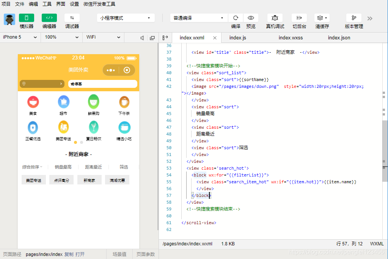Click the search input field in simulator

103,84
